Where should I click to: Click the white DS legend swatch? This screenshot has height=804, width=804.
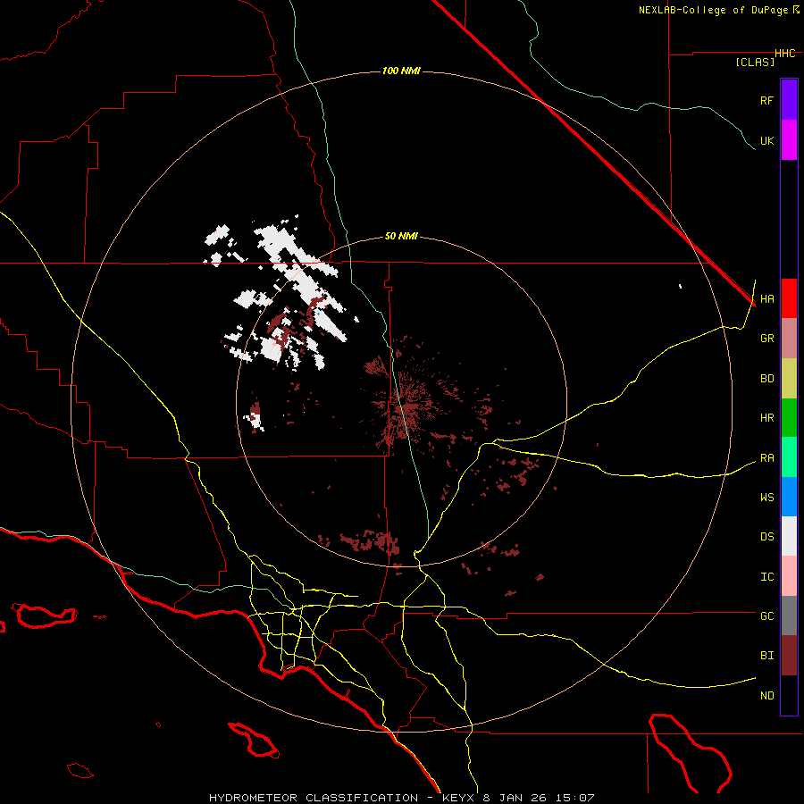789,536
